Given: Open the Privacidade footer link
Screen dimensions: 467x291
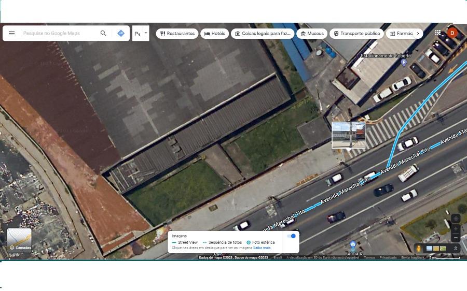Looking at the screenshot, I should click(388, 258).
